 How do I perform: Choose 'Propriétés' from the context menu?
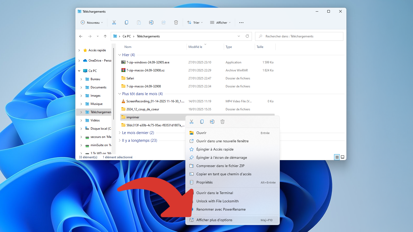click(x=204, y=182)
